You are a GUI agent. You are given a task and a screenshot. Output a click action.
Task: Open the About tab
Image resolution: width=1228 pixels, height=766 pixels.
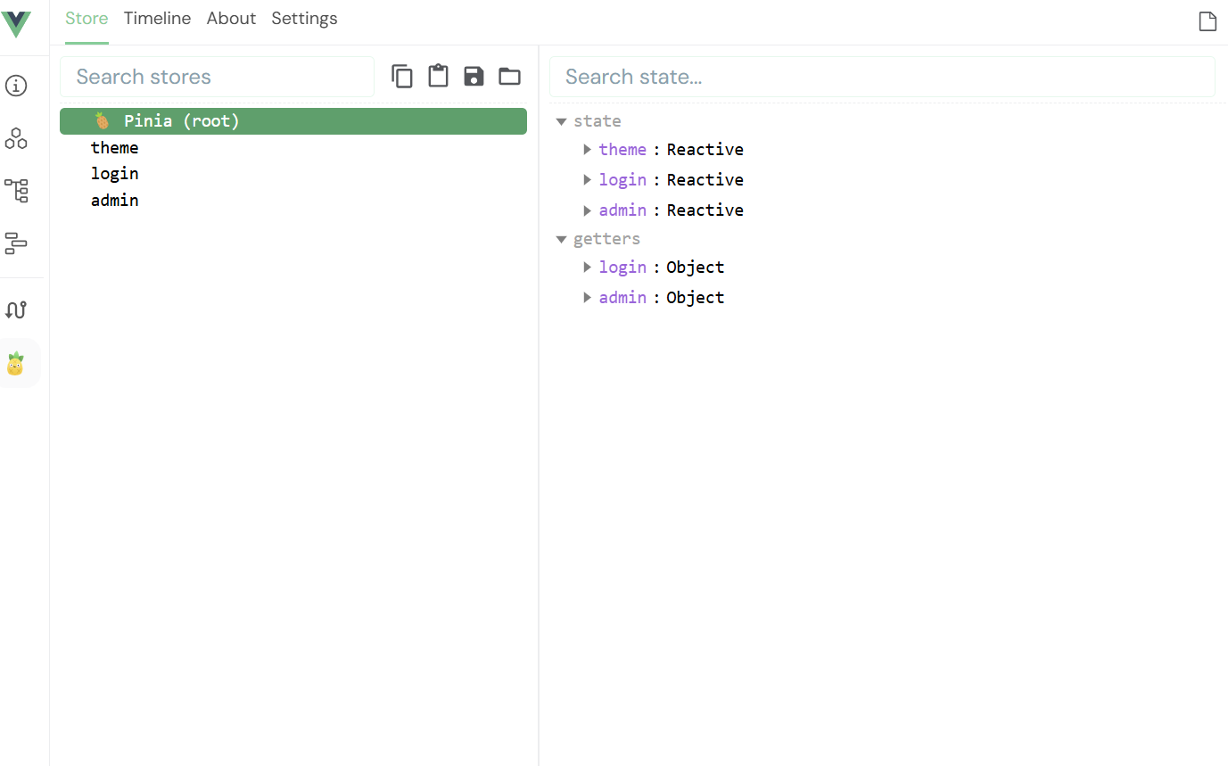pos(231,19)
